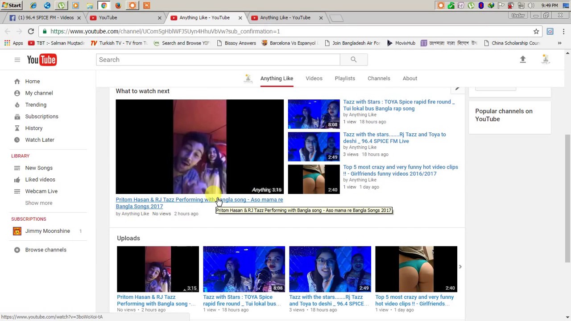The height and width of the screenshot is (321, 571).
Task: Click the upload arrow icon
Action: pyautogui.click(x=523, y=59)
